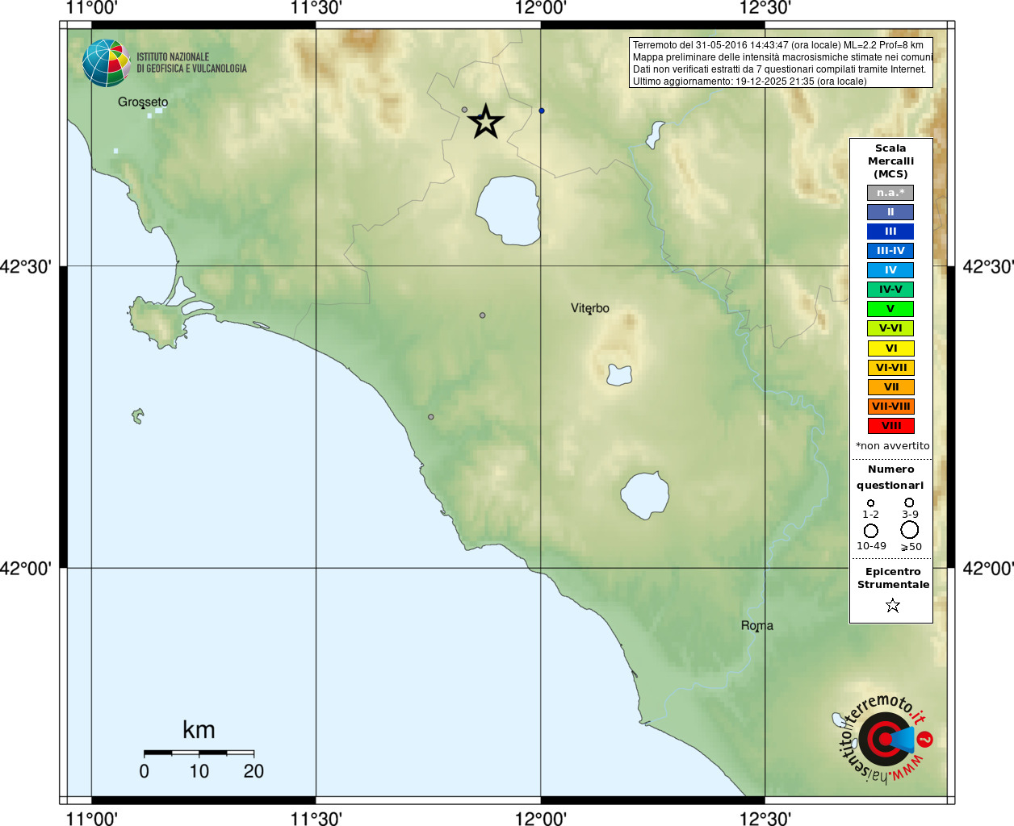Click the Grosseto city label
1014x826 pixels.
[x=143, y=102]
